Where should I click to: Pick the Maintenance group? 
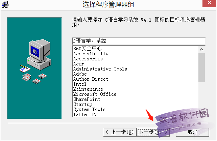click(x=88, y=89)
